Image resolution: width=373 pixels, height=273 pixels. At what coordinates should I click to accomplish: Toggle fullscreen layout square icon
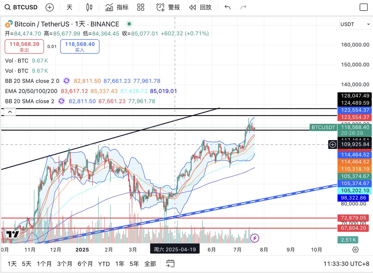[x=363, y=7]
